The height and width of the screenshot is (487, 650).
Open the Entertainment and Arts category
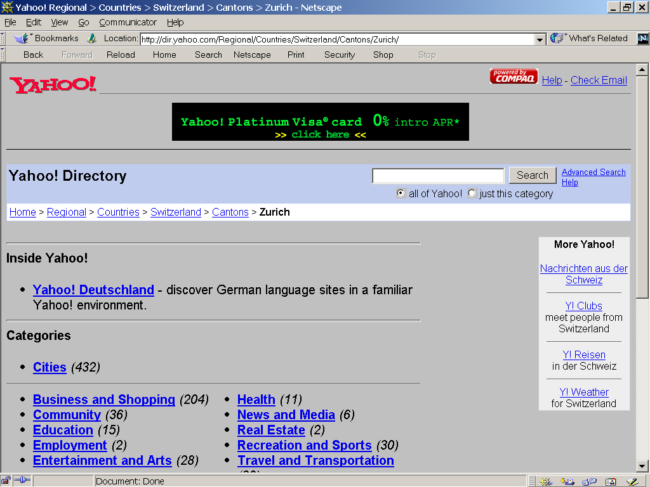(x=102, y=460)
